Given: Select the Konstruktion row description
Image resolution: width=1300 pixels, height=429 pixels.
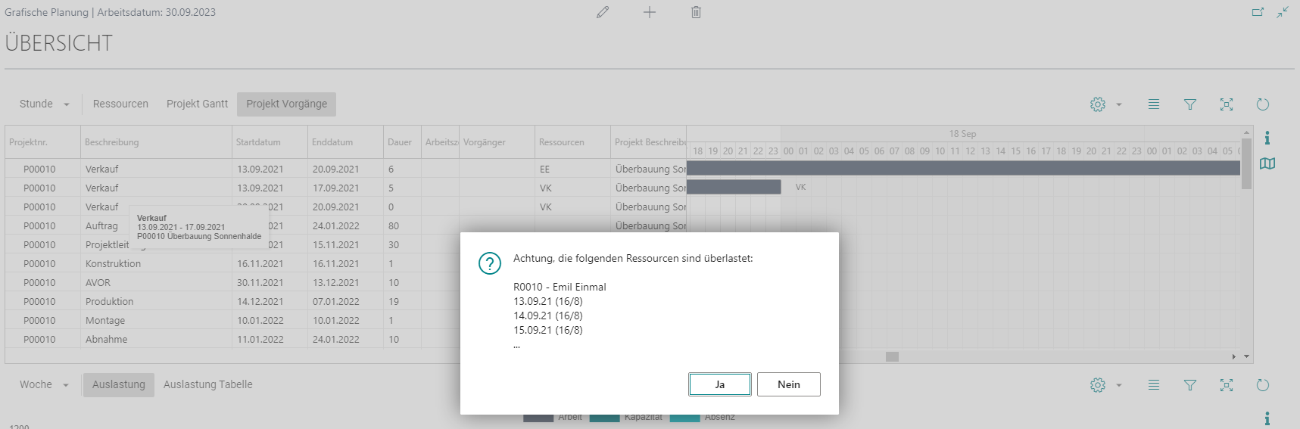Looking at the screenshot, I should coord(113,263).
